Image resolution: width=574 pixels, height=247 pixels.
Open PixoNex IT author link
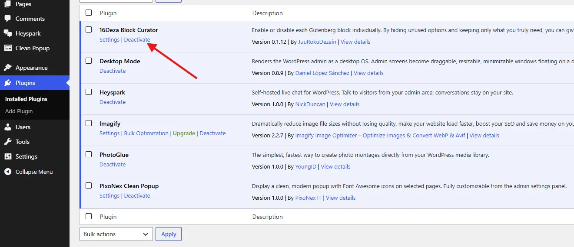309,198
